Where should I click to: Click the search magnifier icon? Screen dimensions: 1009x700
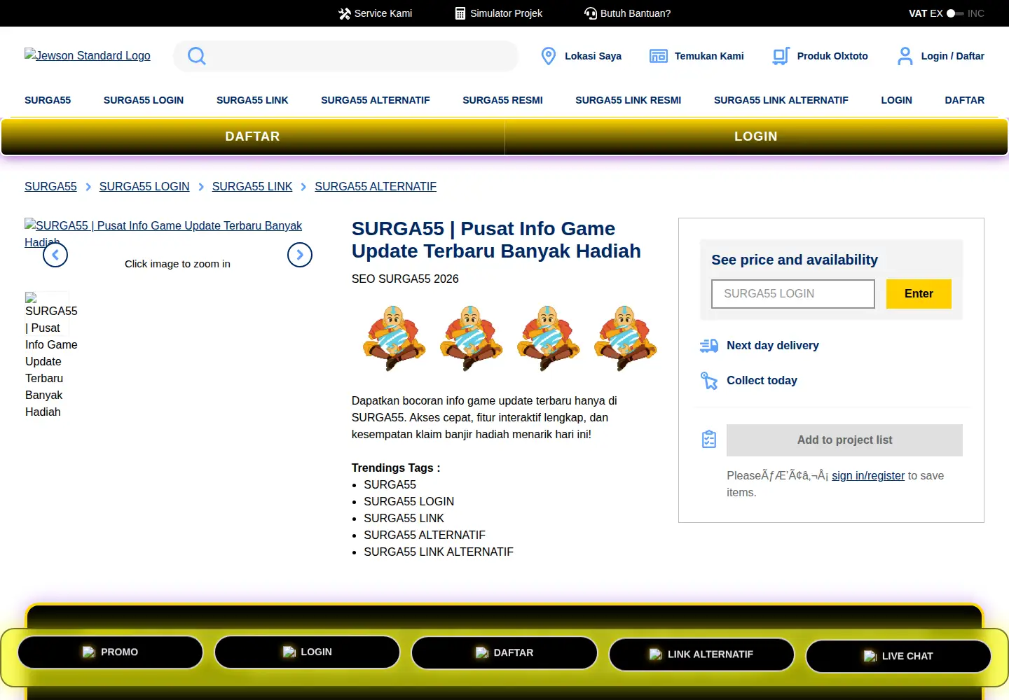click(x=197, y=56)
